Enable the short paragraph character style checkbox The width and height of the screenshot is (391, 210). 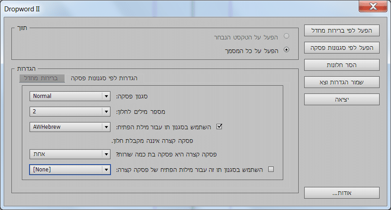point(271,169)
